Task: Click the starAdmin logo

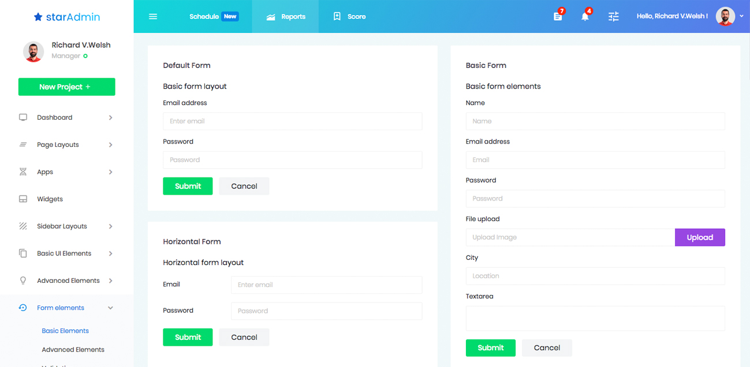Action: tap(67, 17)
